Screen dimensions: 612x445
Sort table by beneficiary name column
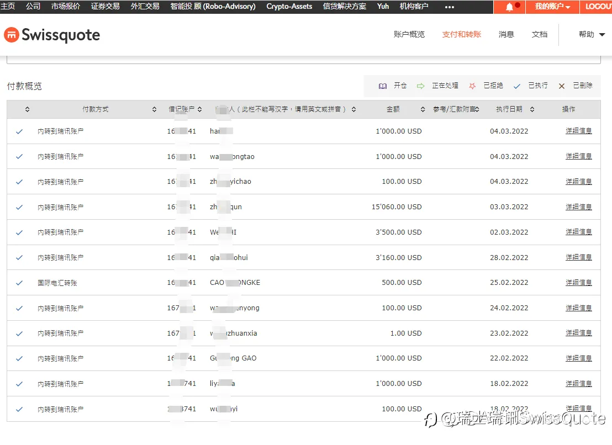click(354, 109)
